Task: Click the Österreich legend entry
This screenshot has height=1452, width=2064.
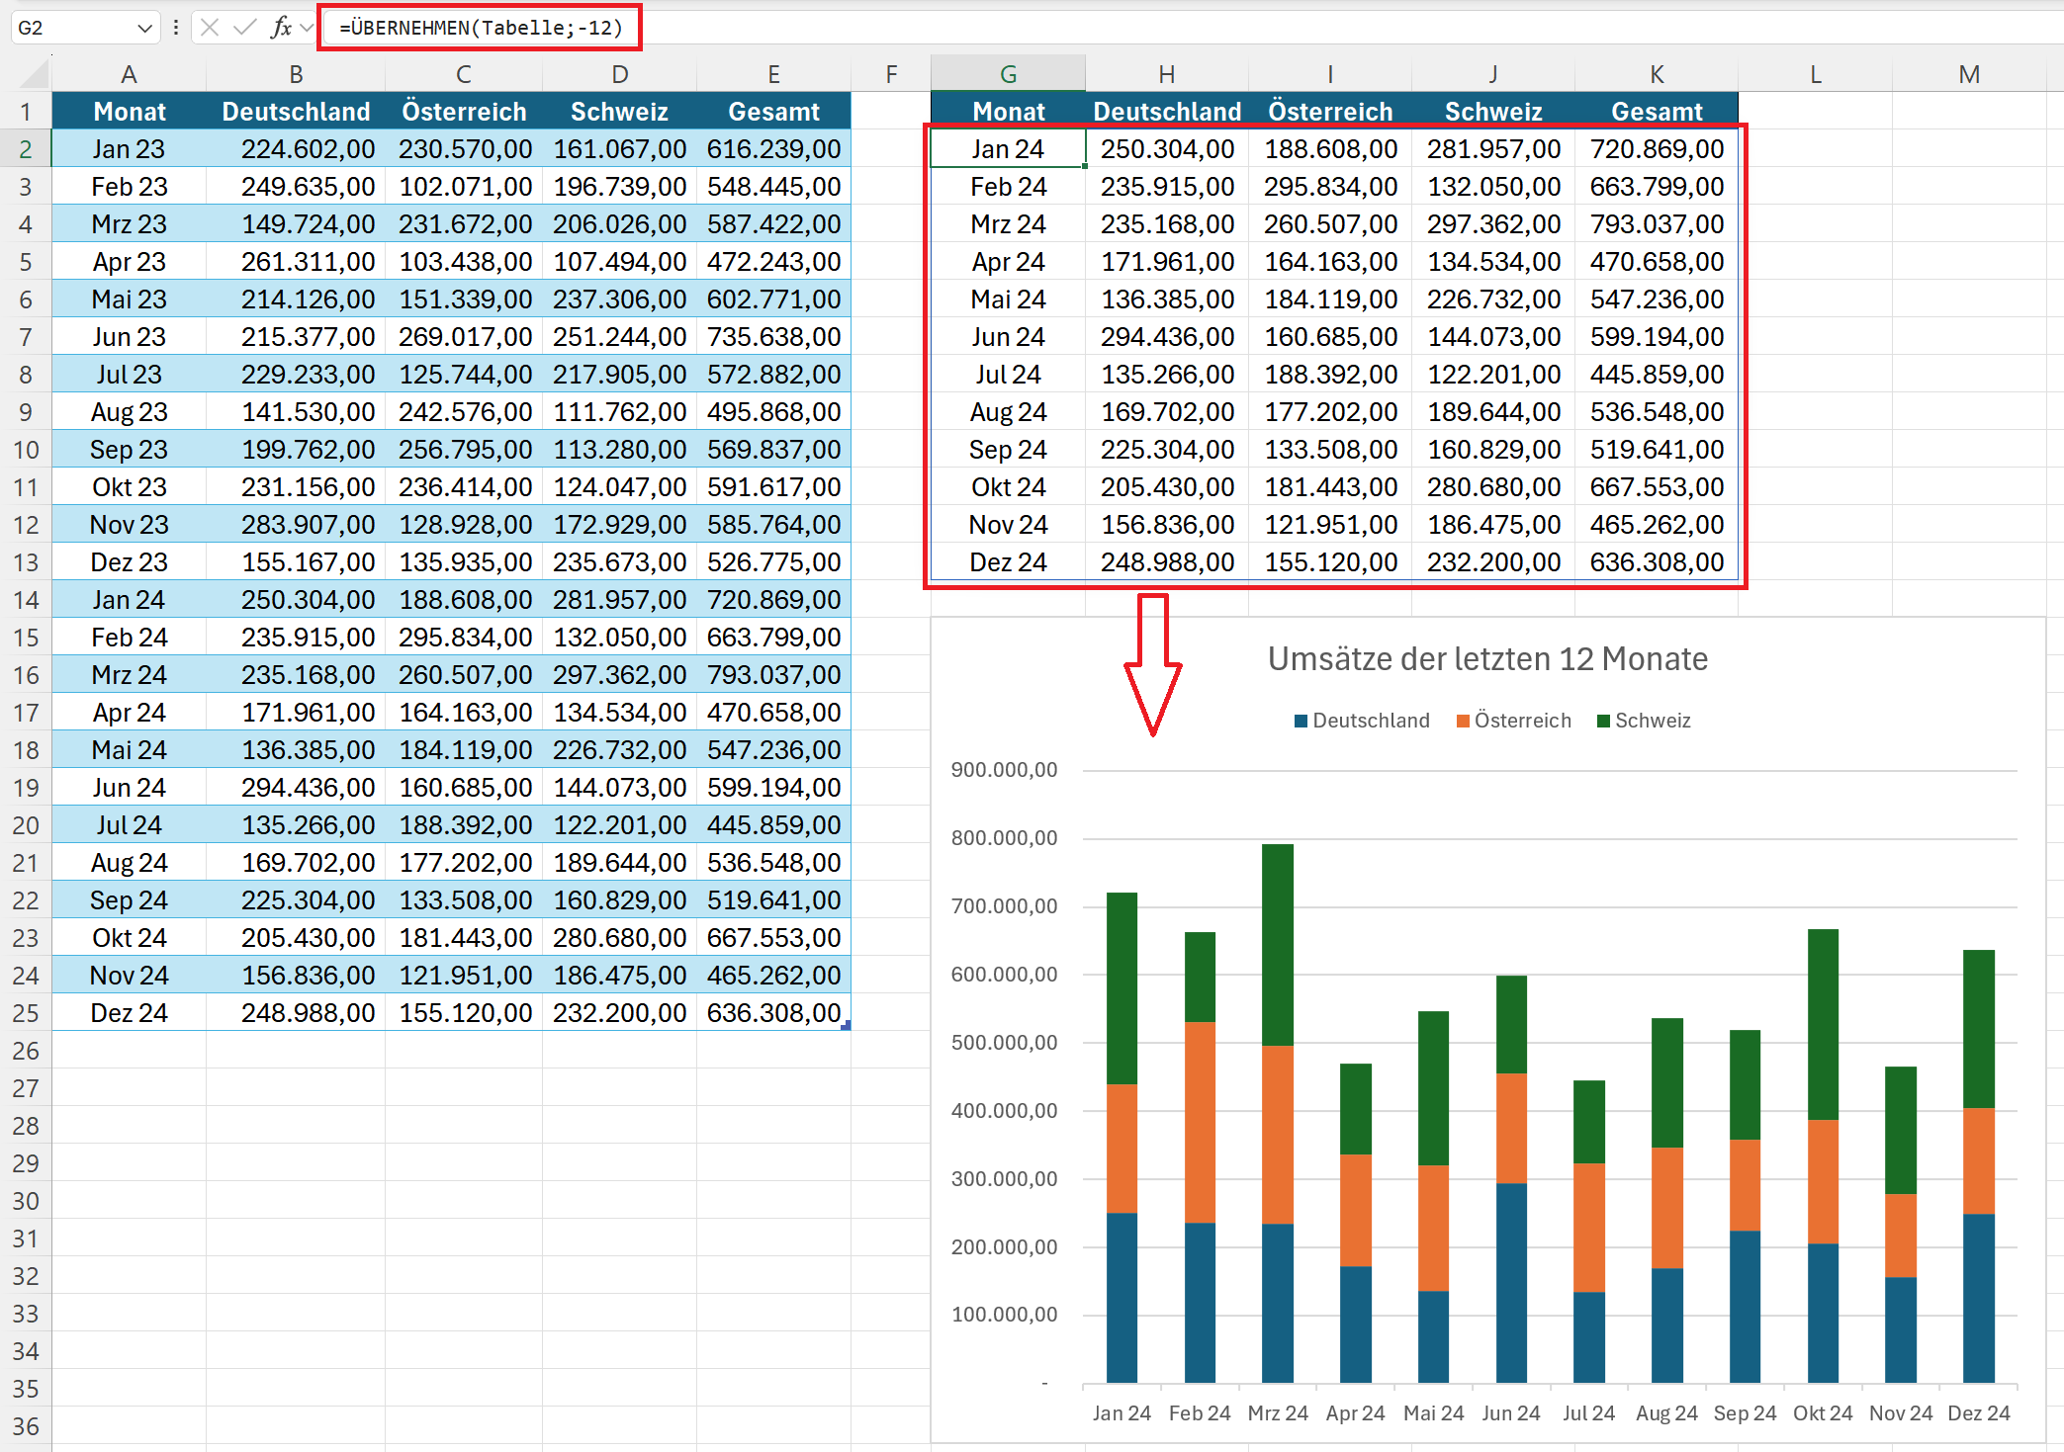Action: 1522,721
